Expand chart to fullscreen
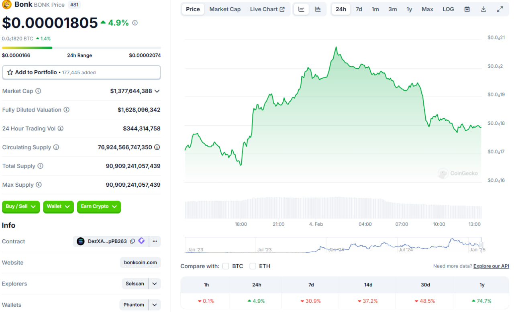The height and width of the screenshot is (312, 514). click(x=500, y=9)
